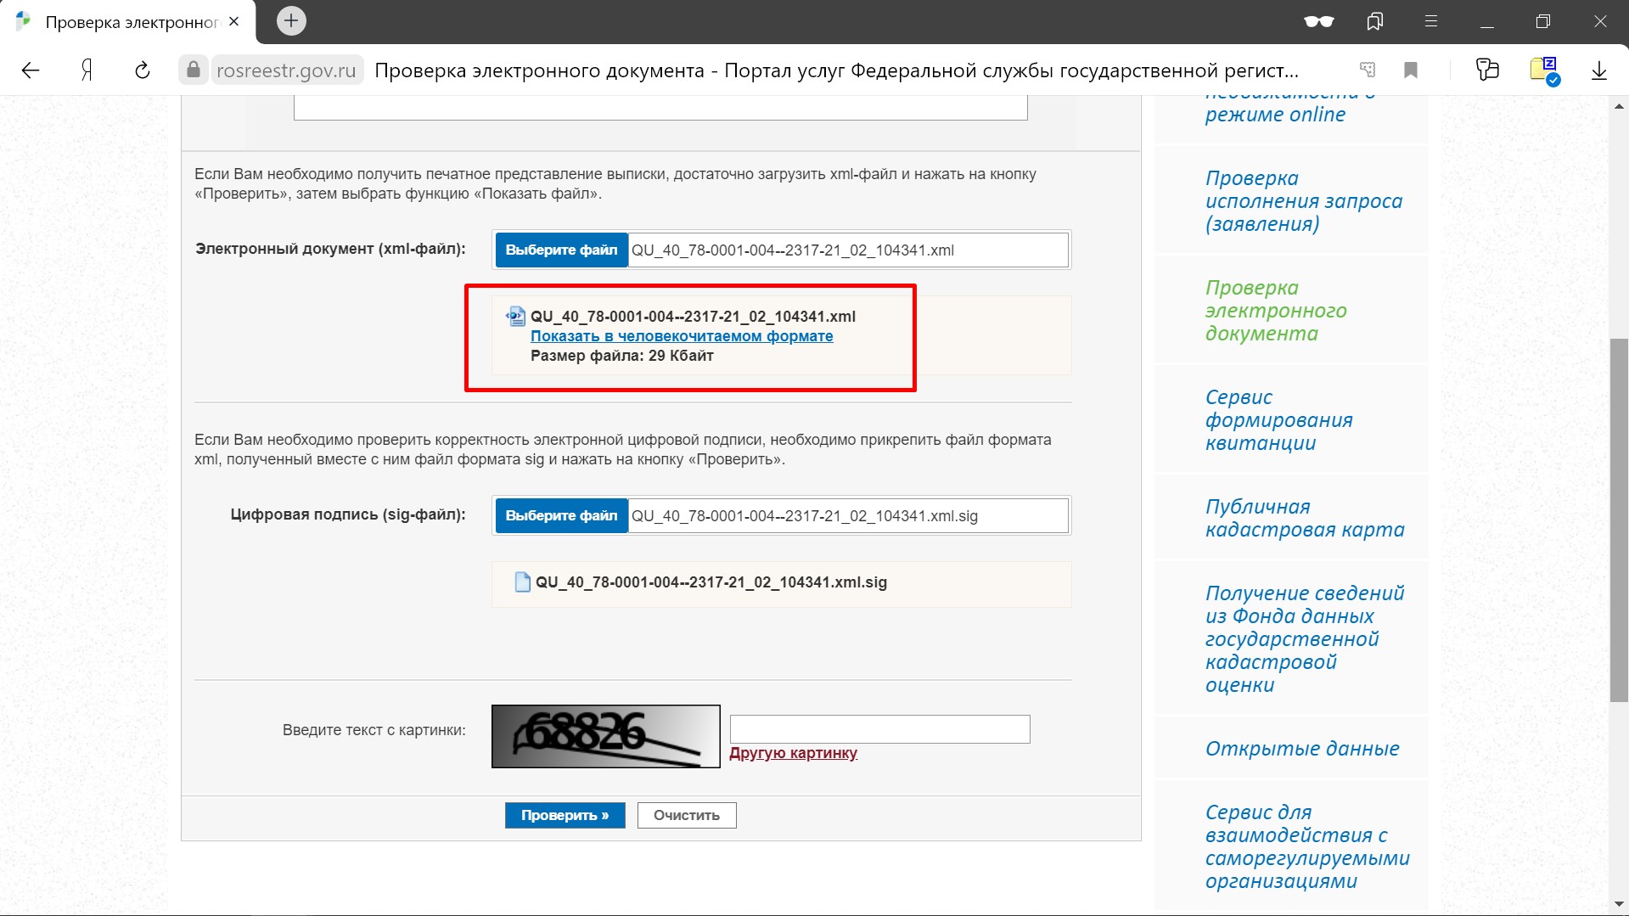Click the Очистить button
Image resolution: width=1629 pixels, height=916 pixels.
687,815
